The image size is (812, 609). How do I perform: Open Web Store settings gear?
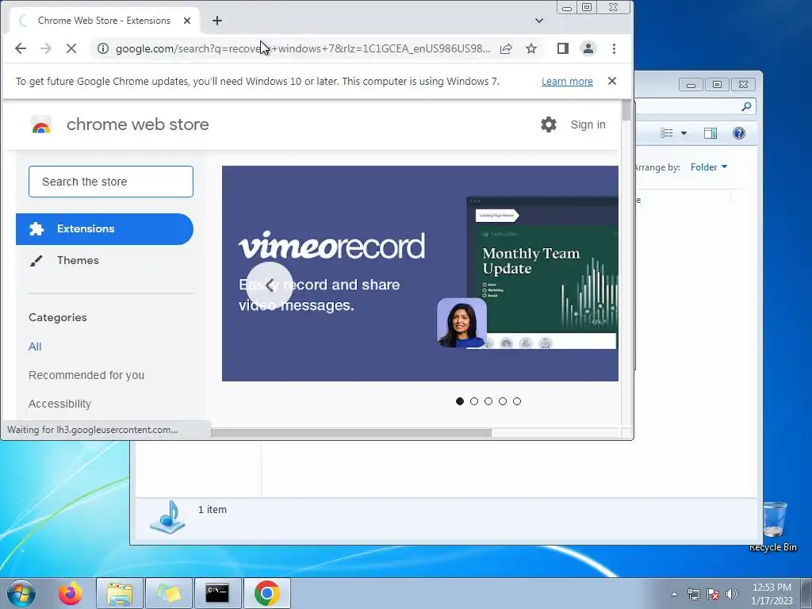pos(549,124)
